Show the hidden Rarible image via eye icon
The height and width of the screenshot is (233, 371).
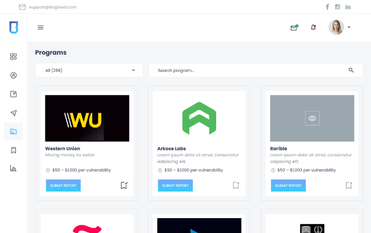[x=312, y=118]
